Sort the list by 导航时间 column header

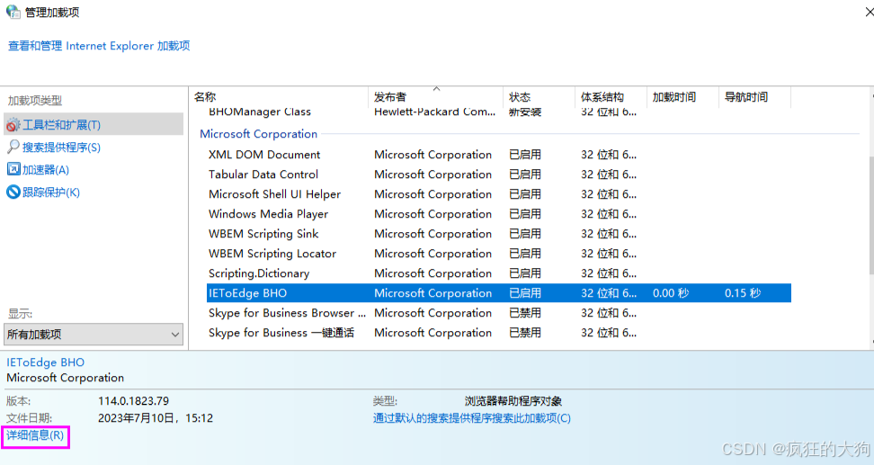click(754, 97)
